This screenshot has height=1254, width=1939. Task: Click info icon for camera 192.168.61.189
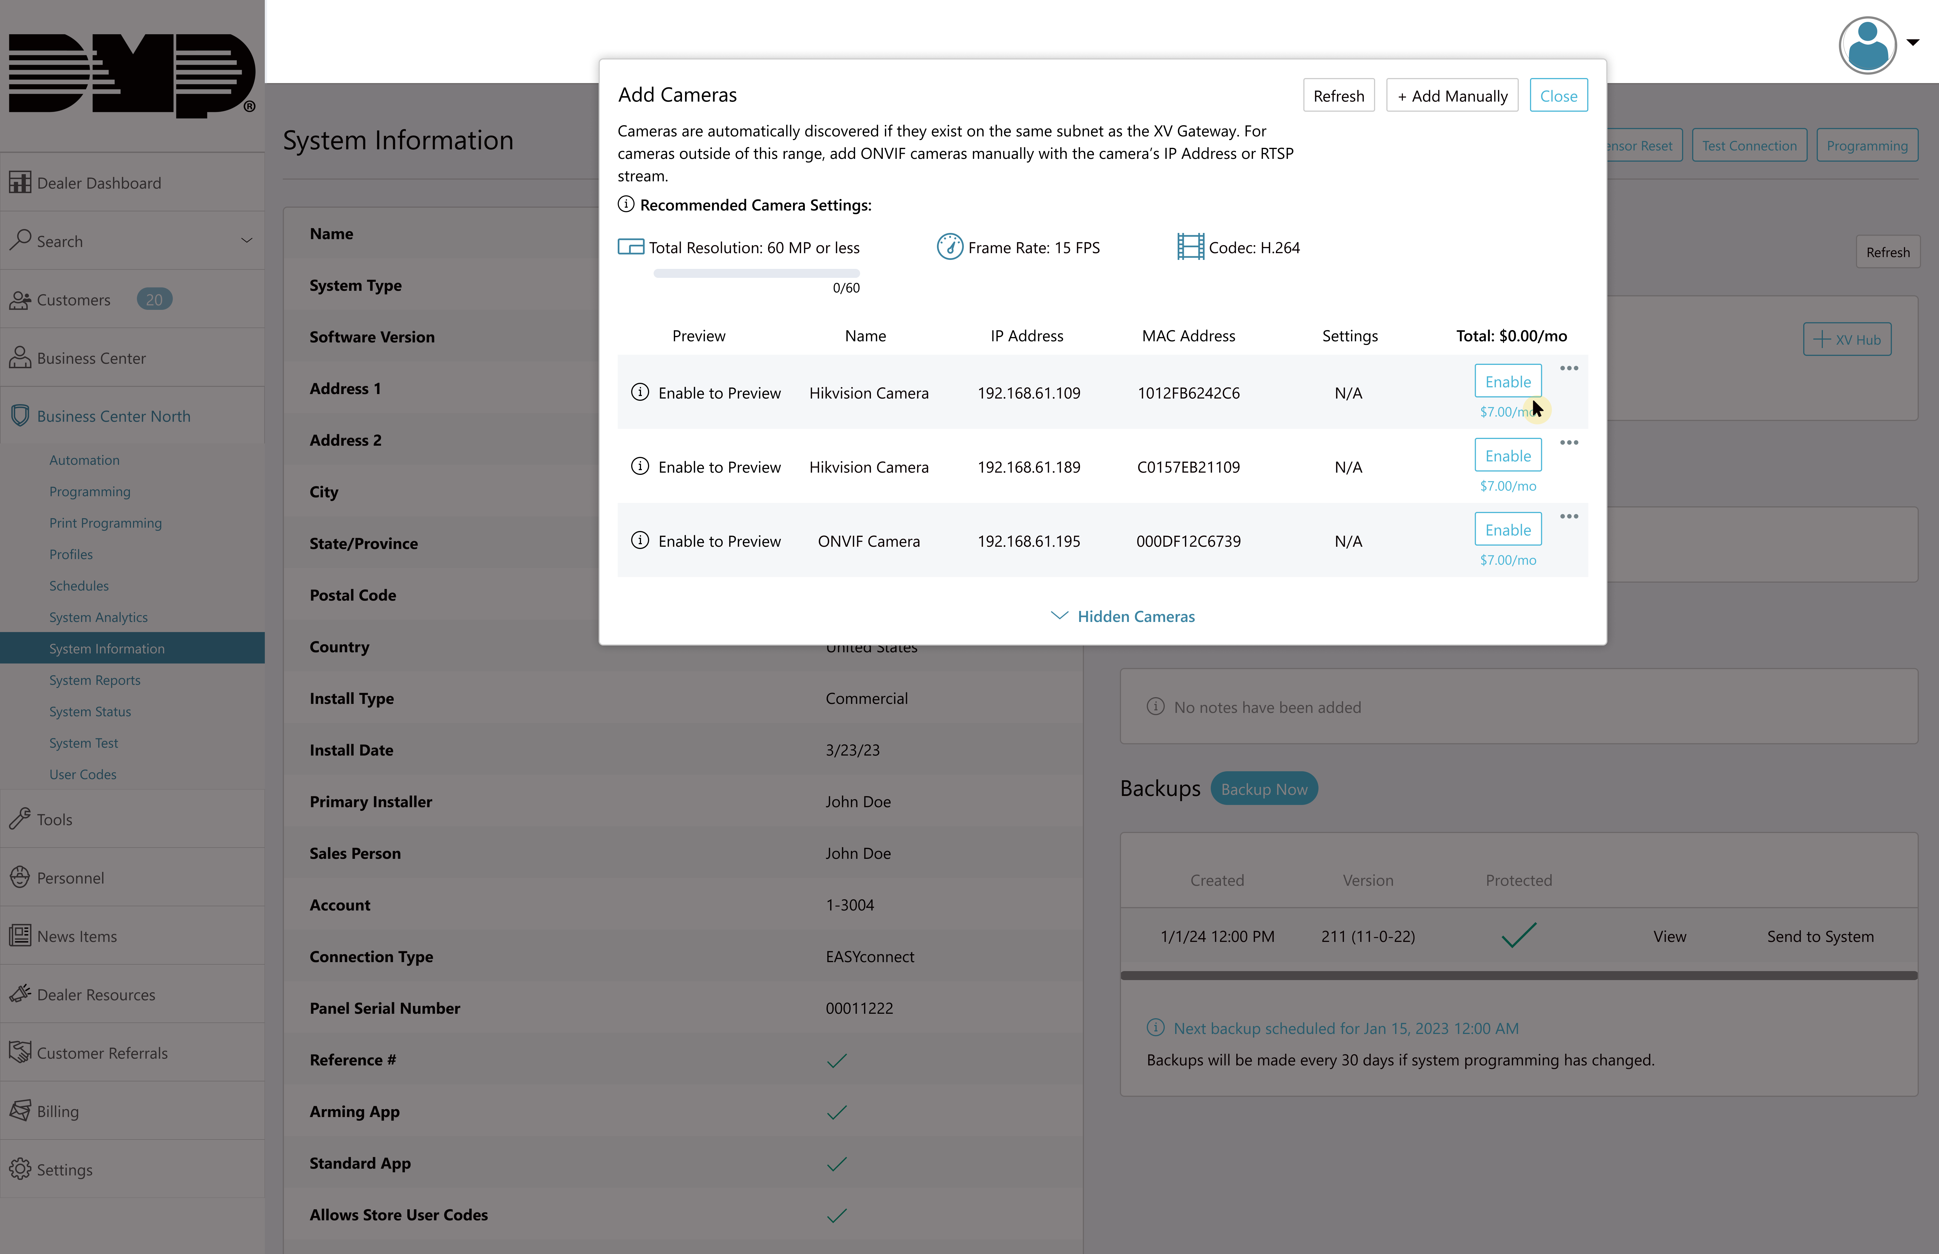[x=640, y=466]
